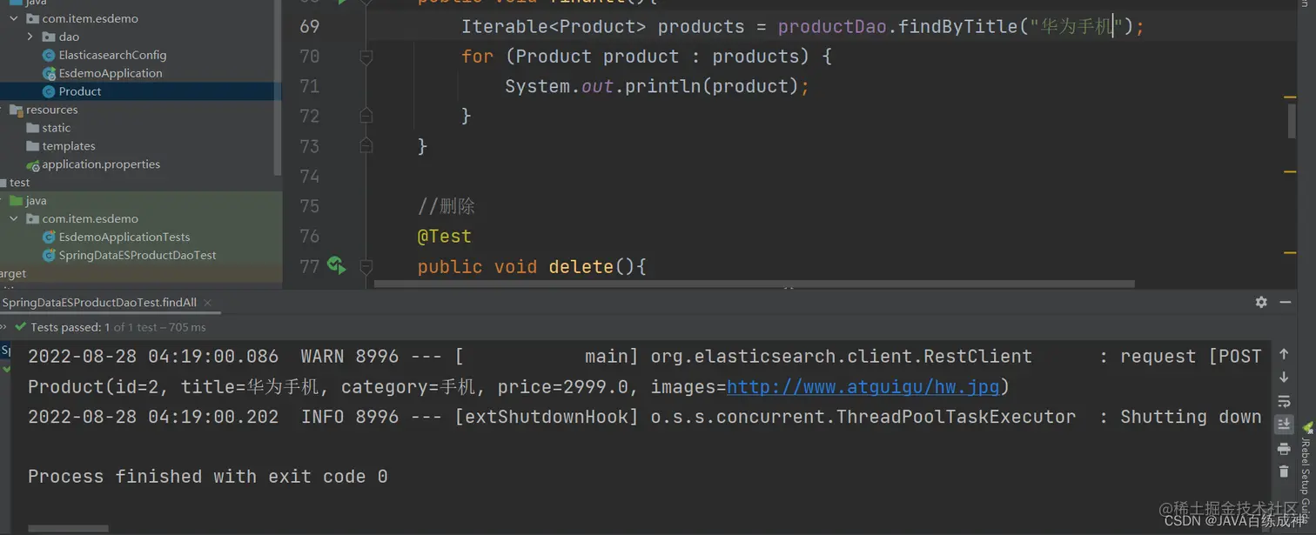
Task: Click fold end marker at line 72
Action: point(366,116)
